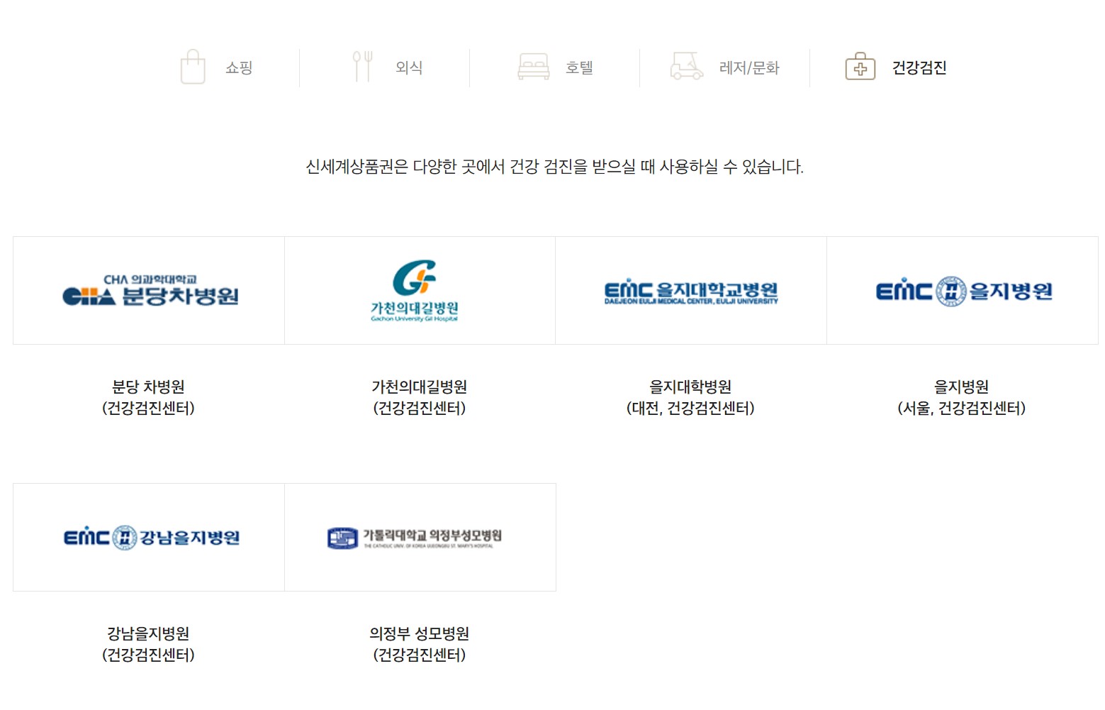Click the (서울, 건강검진센터) subtitle
Screen dimensions: 1105x710
click(x=962, y=408)
